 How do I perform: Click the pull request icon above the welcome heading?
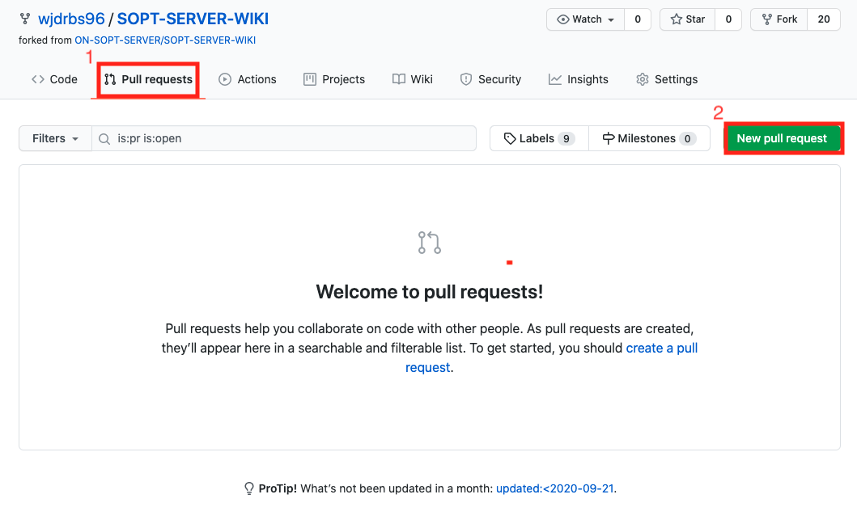coord(430,243)
